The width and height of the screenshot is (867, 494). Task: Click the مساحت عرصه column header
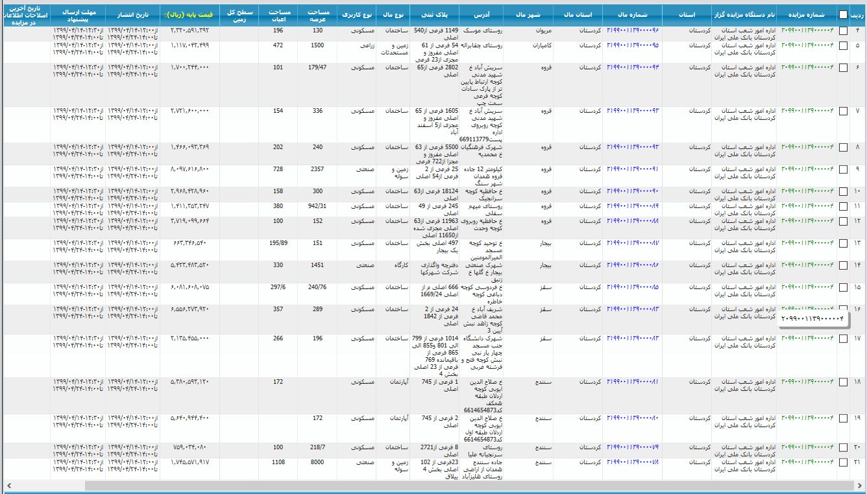click(317, 14)
